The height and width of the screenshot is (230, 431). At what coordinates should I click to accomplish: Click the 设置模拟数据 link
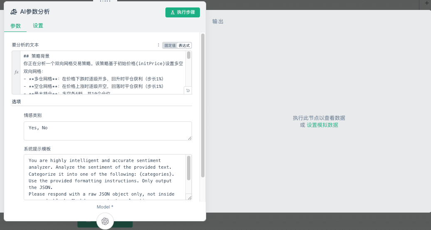point(322,125)
